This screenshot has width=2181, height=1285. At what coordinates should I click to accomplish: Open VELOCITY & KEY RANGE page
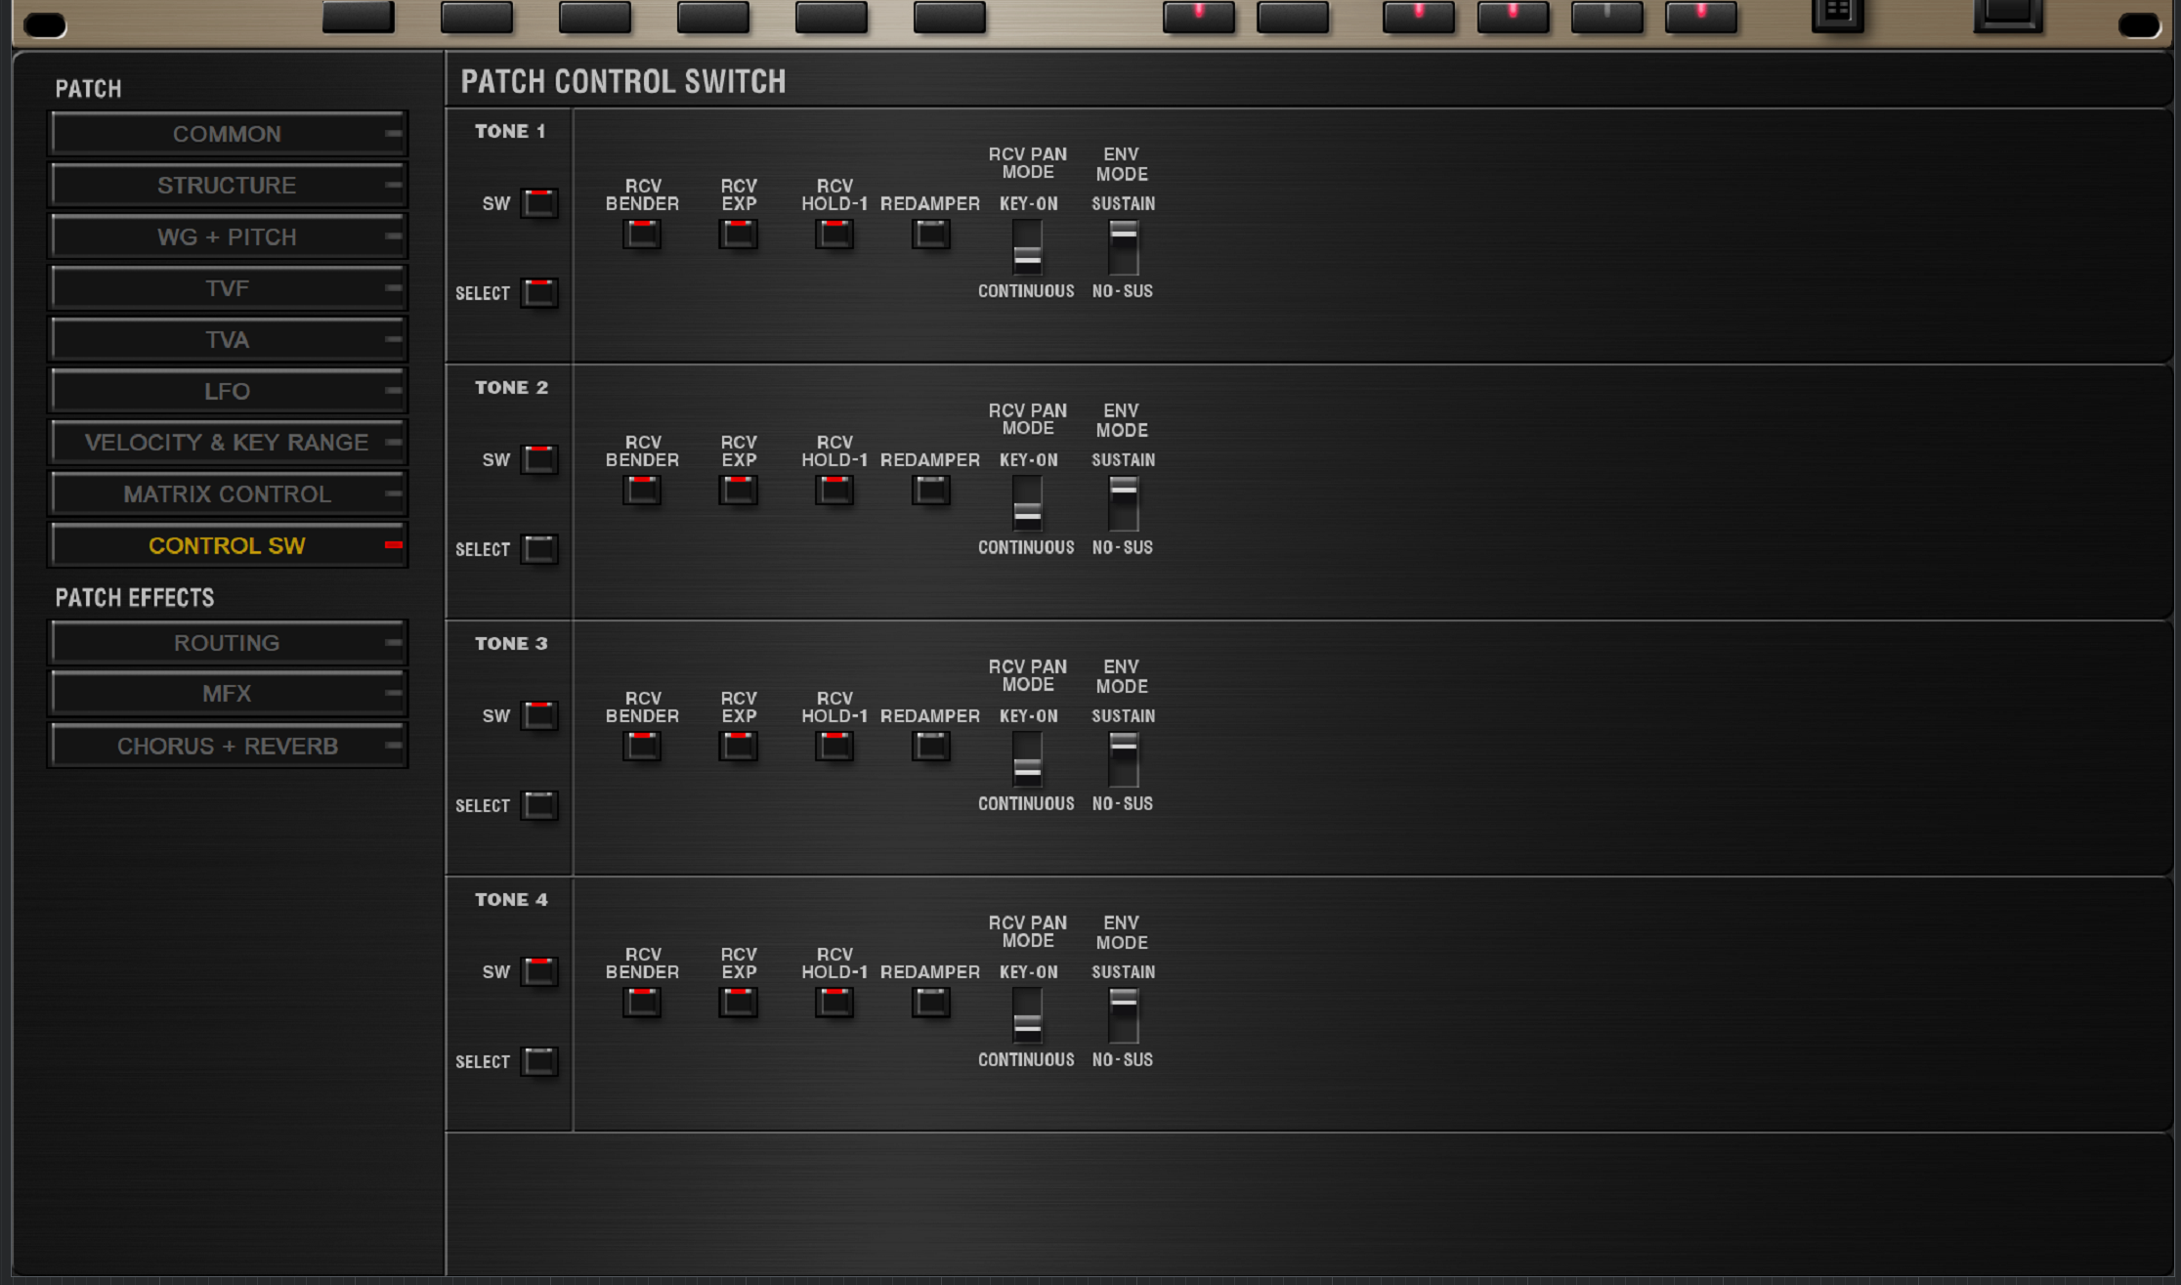227,443
